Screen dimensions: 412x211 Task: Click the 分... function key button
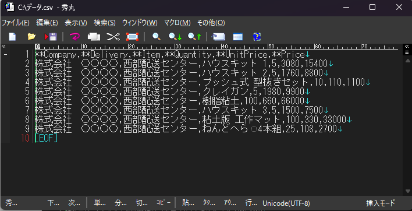click(x=120, y=203)
